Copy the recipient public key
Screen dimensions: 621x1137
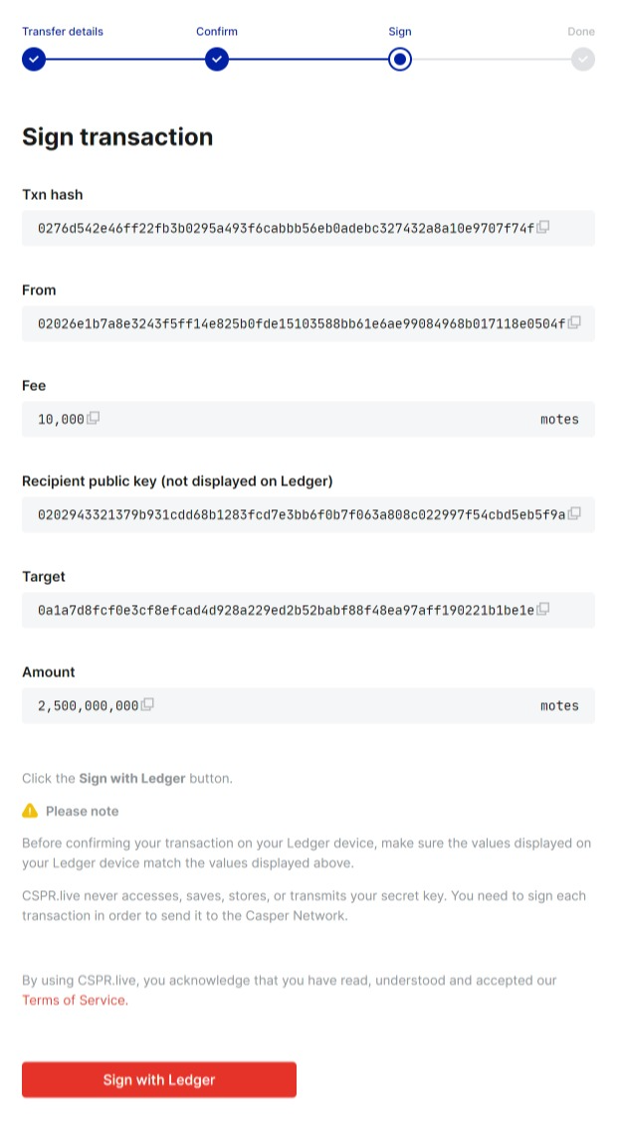(574, 514)
